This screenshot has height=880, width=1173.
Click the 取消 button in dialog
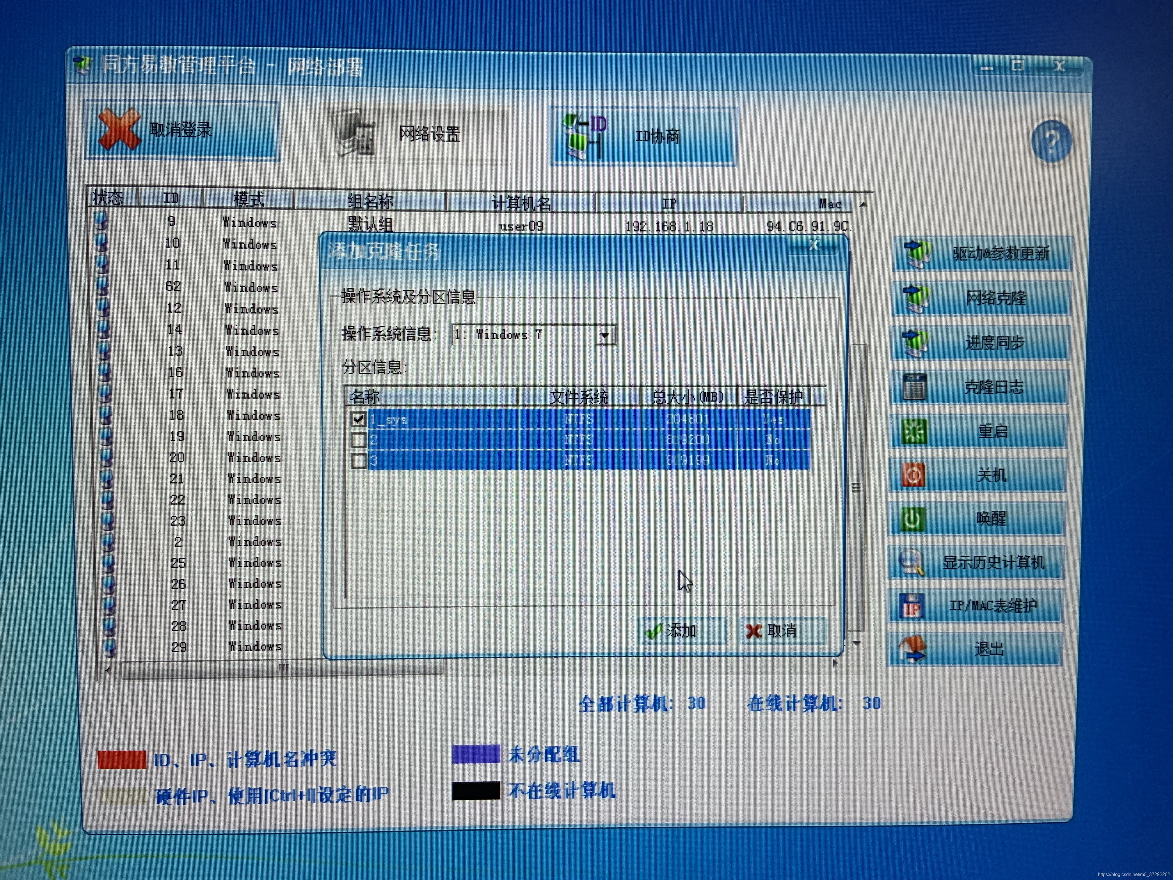(782, 631)
